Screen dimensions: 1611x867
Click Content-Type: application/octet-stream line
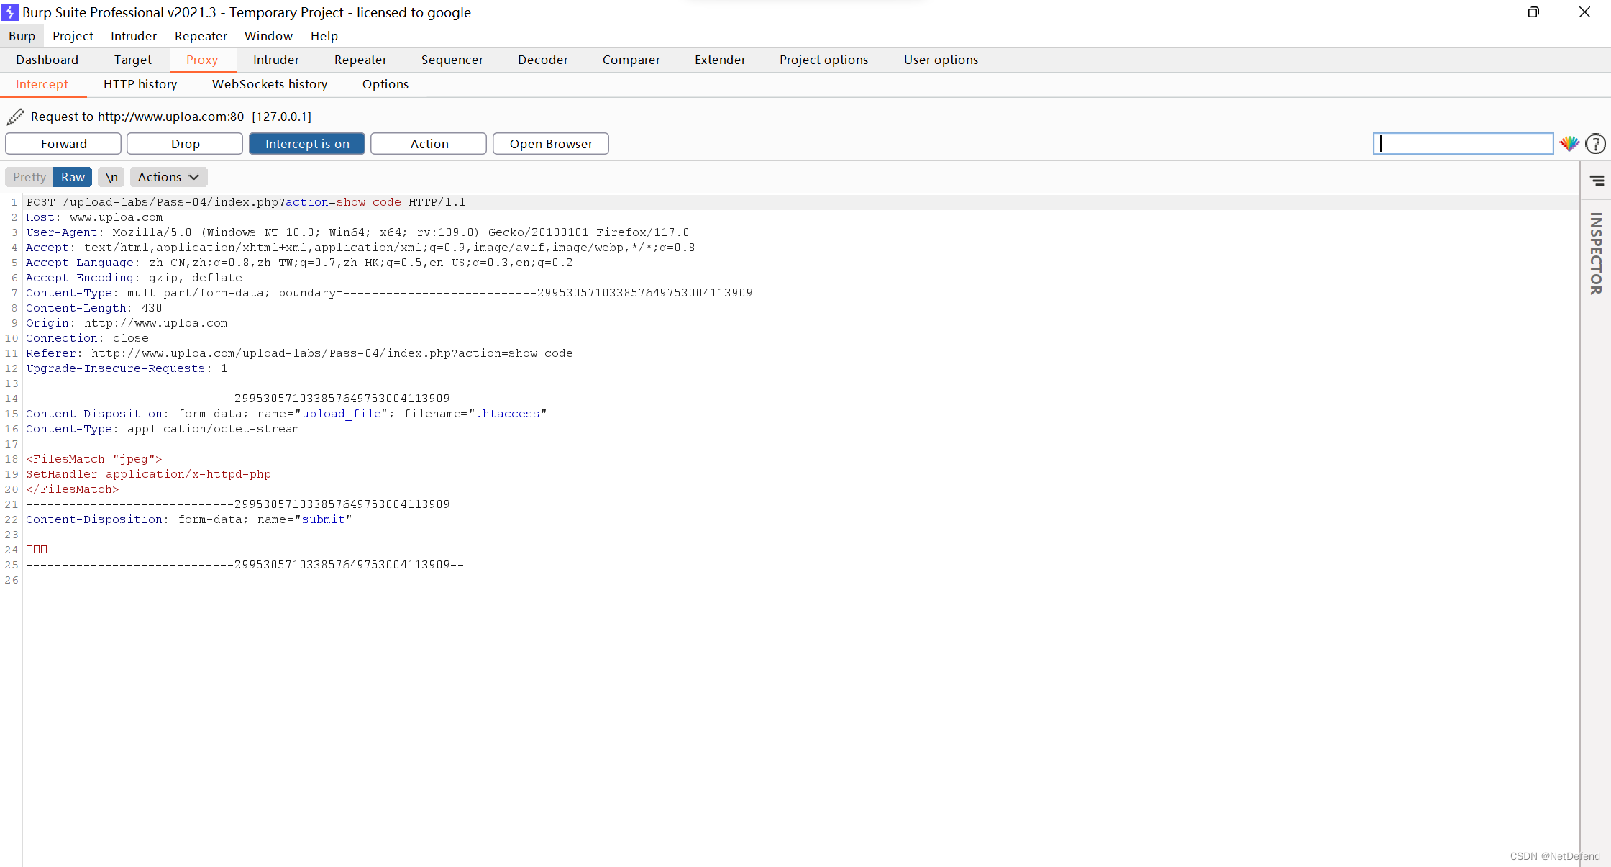click(163, 429)
